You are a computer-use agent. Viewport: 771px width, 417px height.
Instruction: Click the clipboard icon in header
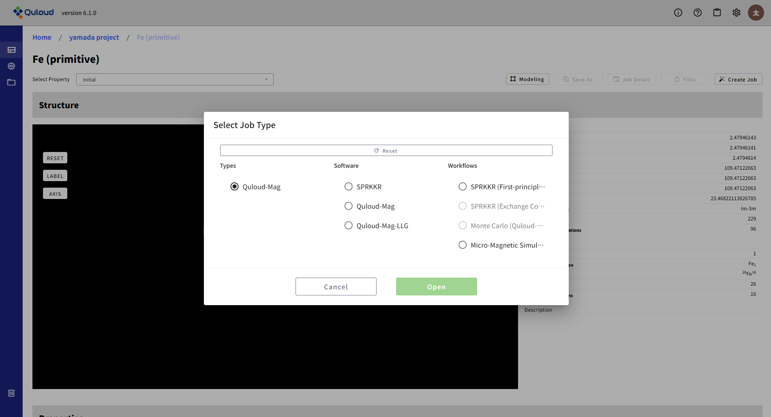tap(717, 13)
